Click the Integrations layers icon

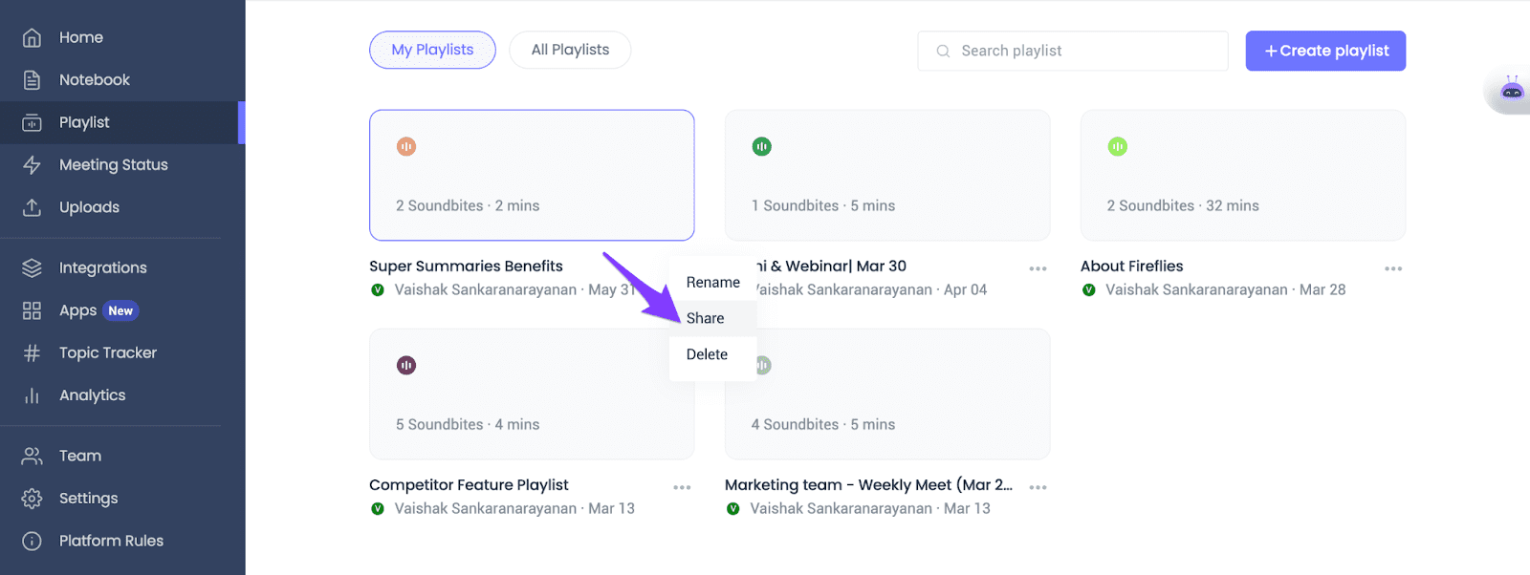(x=32, y=268)
